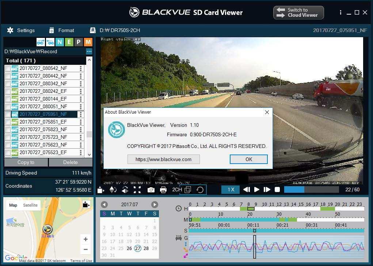Go to the next month in calendar
Image resolution: width=373 pixels, height=266 pixels.
(x=155, y=204)
